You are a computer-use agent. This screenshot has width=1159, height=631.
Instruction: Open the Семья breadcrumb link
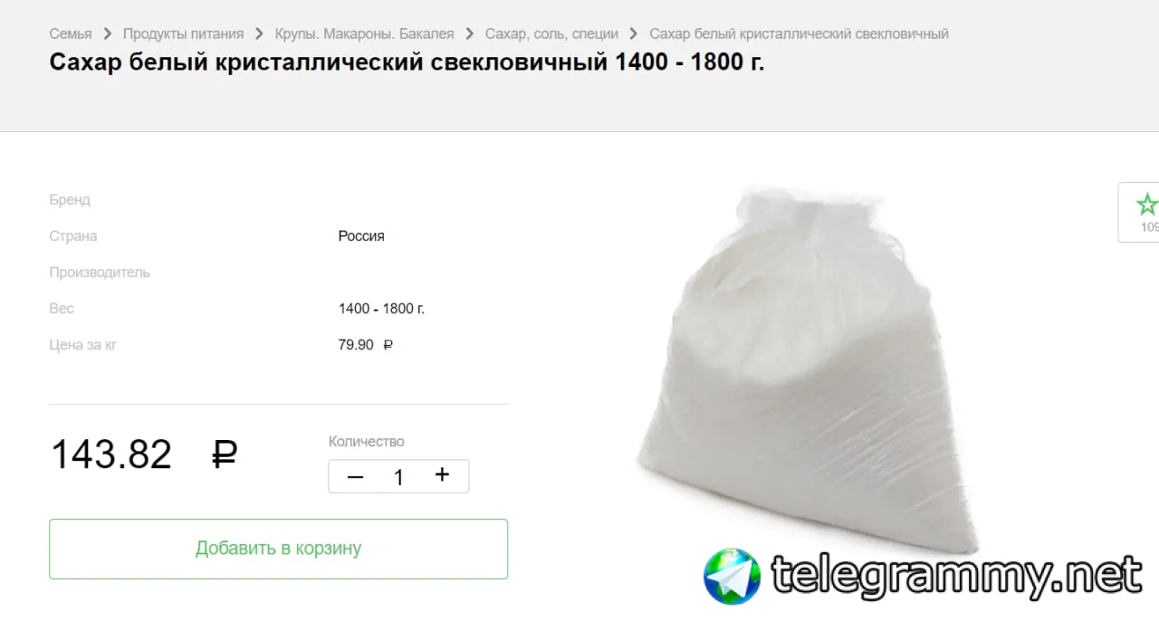(71, 33)
